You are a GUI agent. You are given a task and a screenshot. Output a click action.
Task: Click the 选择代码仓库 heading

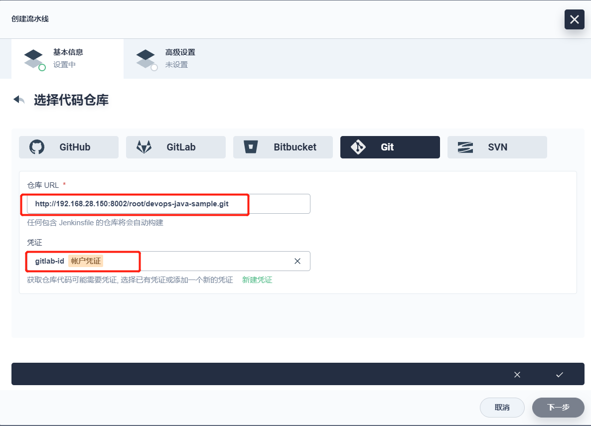pyautogui.click(x=71, y=100)
